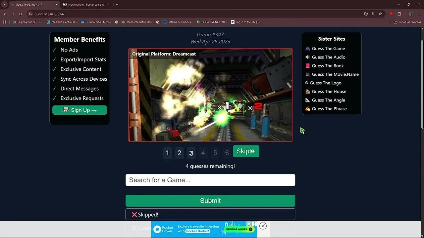Screen dimensions: 424x238
Task: Open the Mapa interactivo bookmark
Action: pyautogui.click(x=137, y=22)
